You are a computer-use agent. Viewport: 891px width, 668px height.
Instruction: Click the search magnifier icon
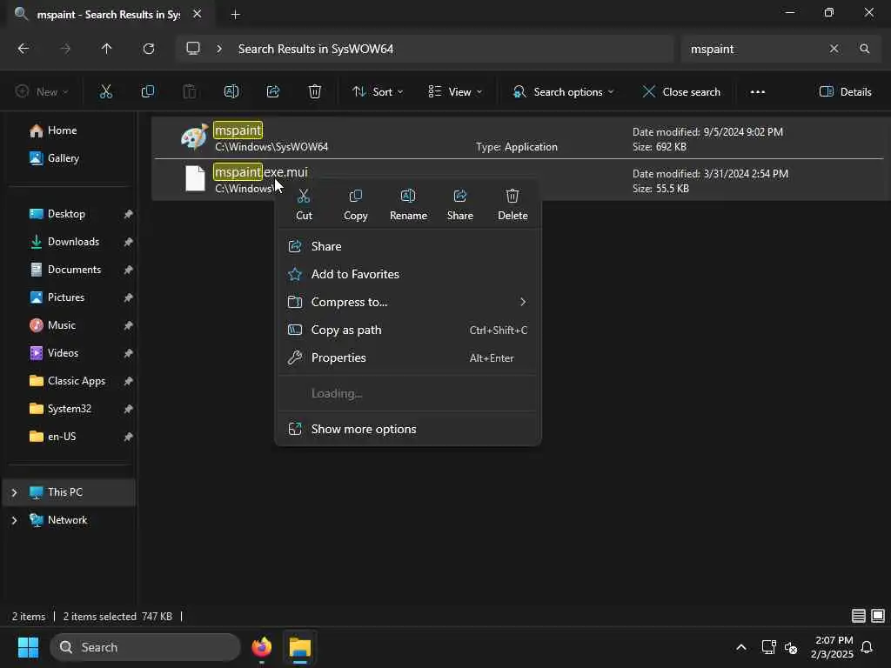point(864,49)
